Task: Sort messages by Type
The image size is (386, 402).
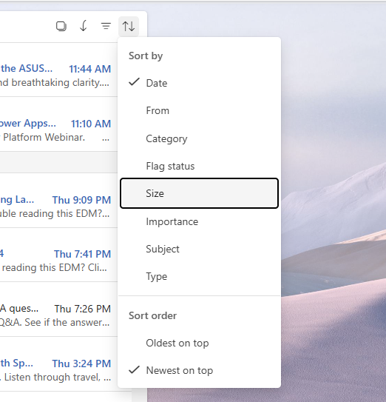Action: point(199,276)
